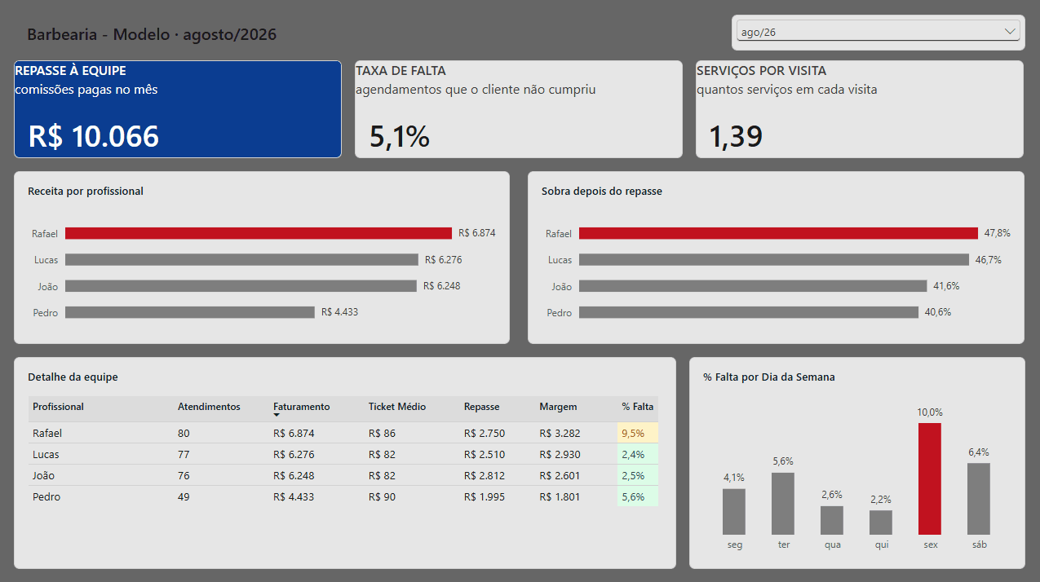Click the Receita por profissional chart title
This screenshot has width=1040, height=582.
point(86,192)
